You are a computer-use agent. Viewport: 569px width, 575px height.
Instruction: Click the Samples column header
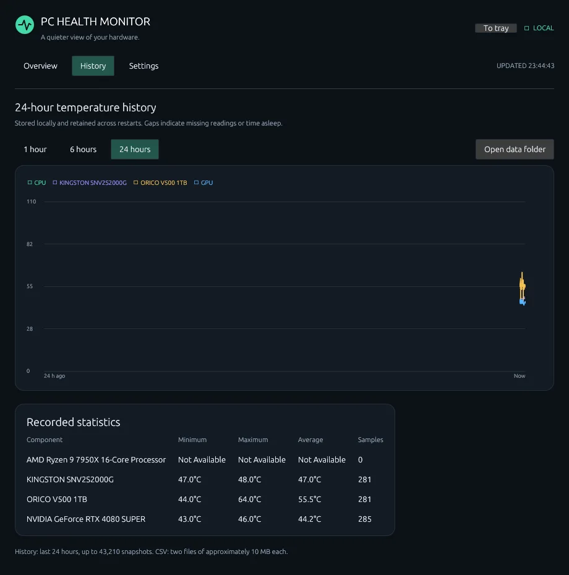pyautogui.click(x=370, y=440)
